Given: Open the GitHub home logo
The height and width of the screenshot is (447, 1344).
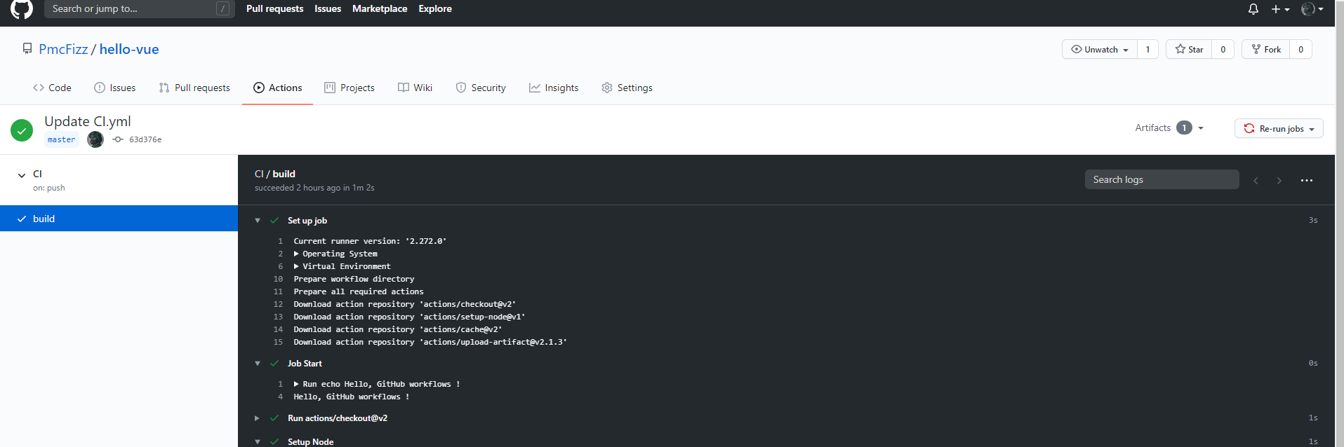Looking at the screenshot, I should [22, 8].
